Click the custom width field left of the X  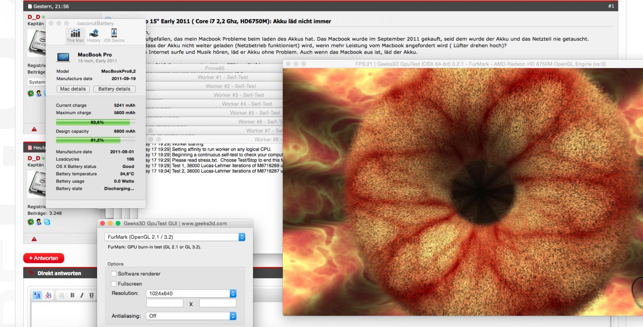coord(164,303)
